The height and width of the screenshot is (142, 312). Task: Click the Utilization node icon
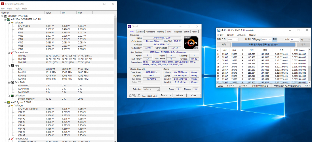pyautogui.click(x=12, y=95)
